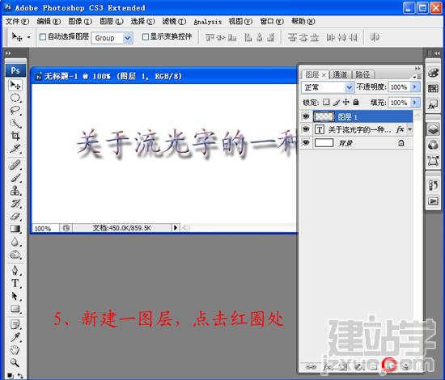Screen dimensions: 445x380
Task: Enable 自动选择图层 checkbox
Action: pyautogui.click(x=43, y=37)
